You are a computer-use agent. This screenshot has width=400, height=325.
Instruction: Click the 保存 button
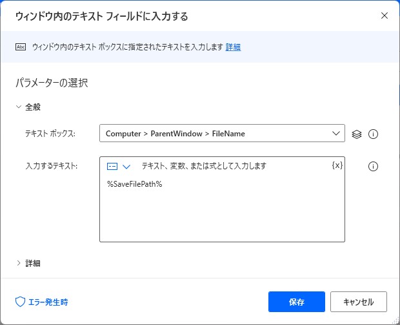click(297, 302)
